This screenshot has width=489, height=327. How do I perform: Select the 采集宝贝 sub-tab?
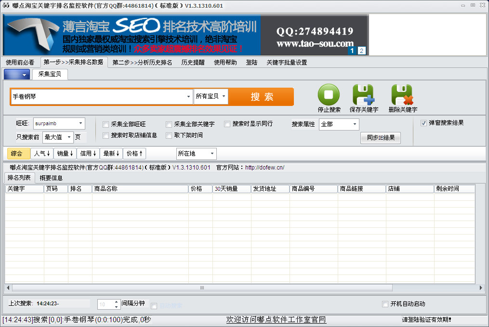point(50,74)
